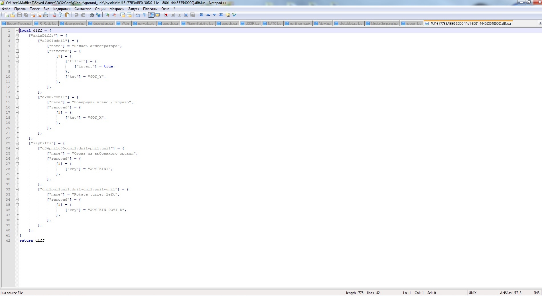Click the Zoom Out magnifier icon
The image size is (542, 296).
[113, 15]
